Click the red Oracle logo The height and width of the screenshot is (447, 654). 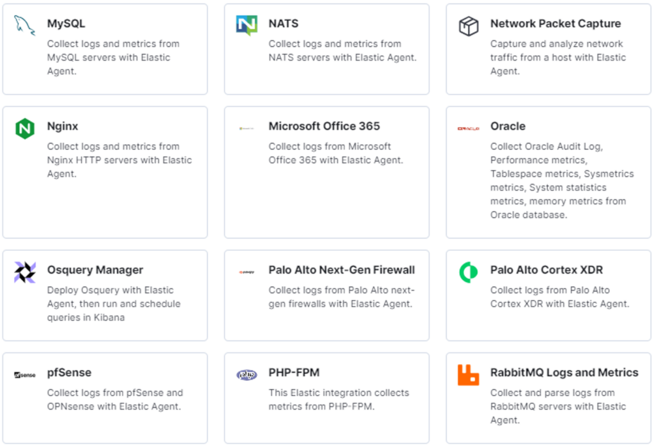pos(468,129)
